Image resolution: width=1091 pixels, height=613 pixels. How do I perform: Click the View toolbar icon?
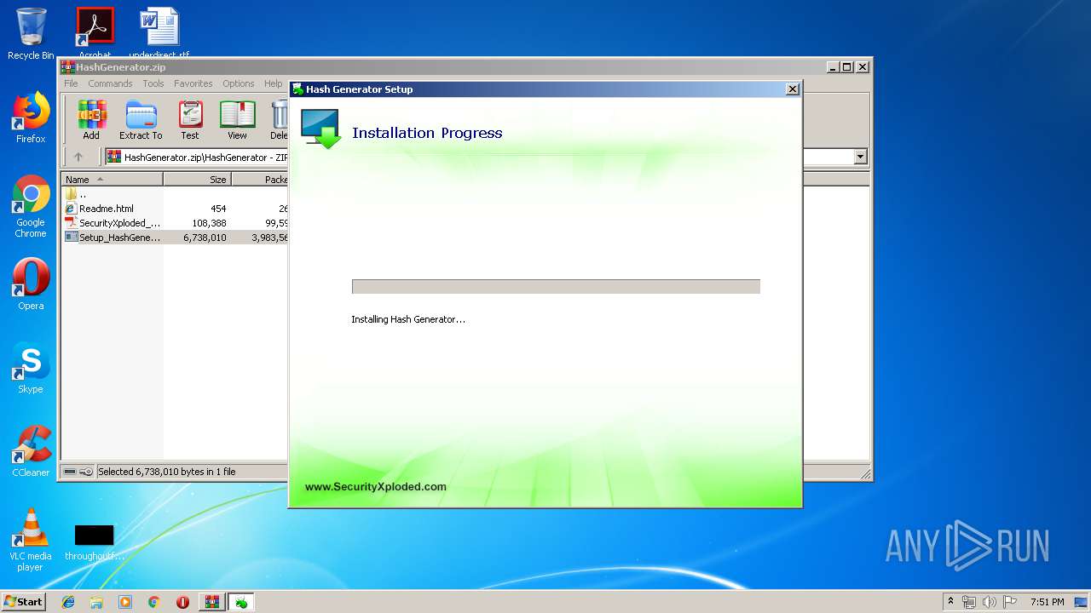click(237, 119)
